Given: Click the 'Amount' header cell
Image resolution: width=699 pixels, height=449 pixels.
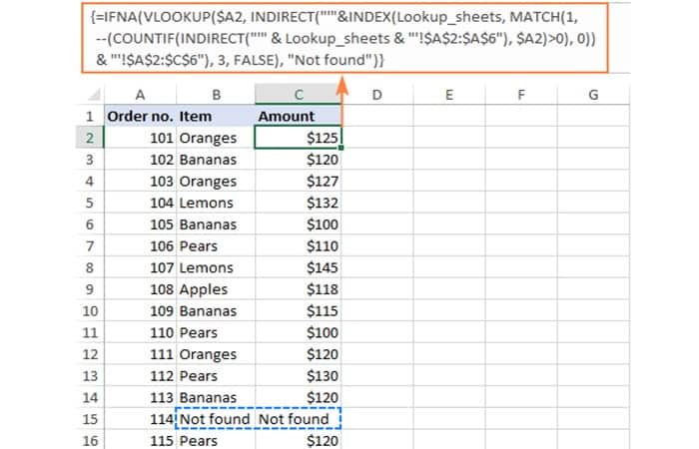Looking at the screenshot, I should 299,117.
